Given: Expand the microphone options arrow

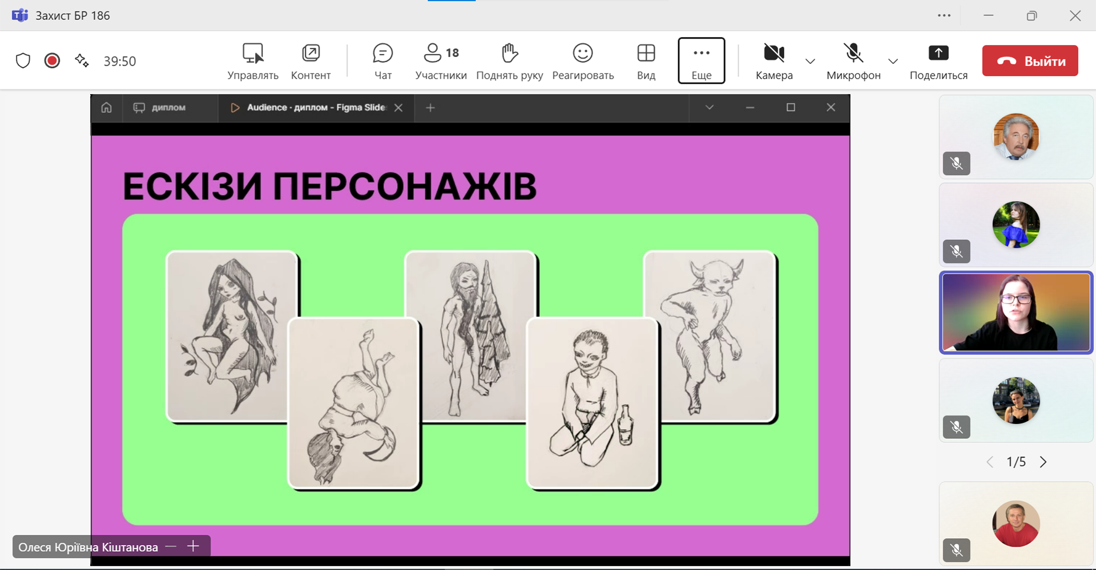Looking at the screenshot, I should click(893, 61).
